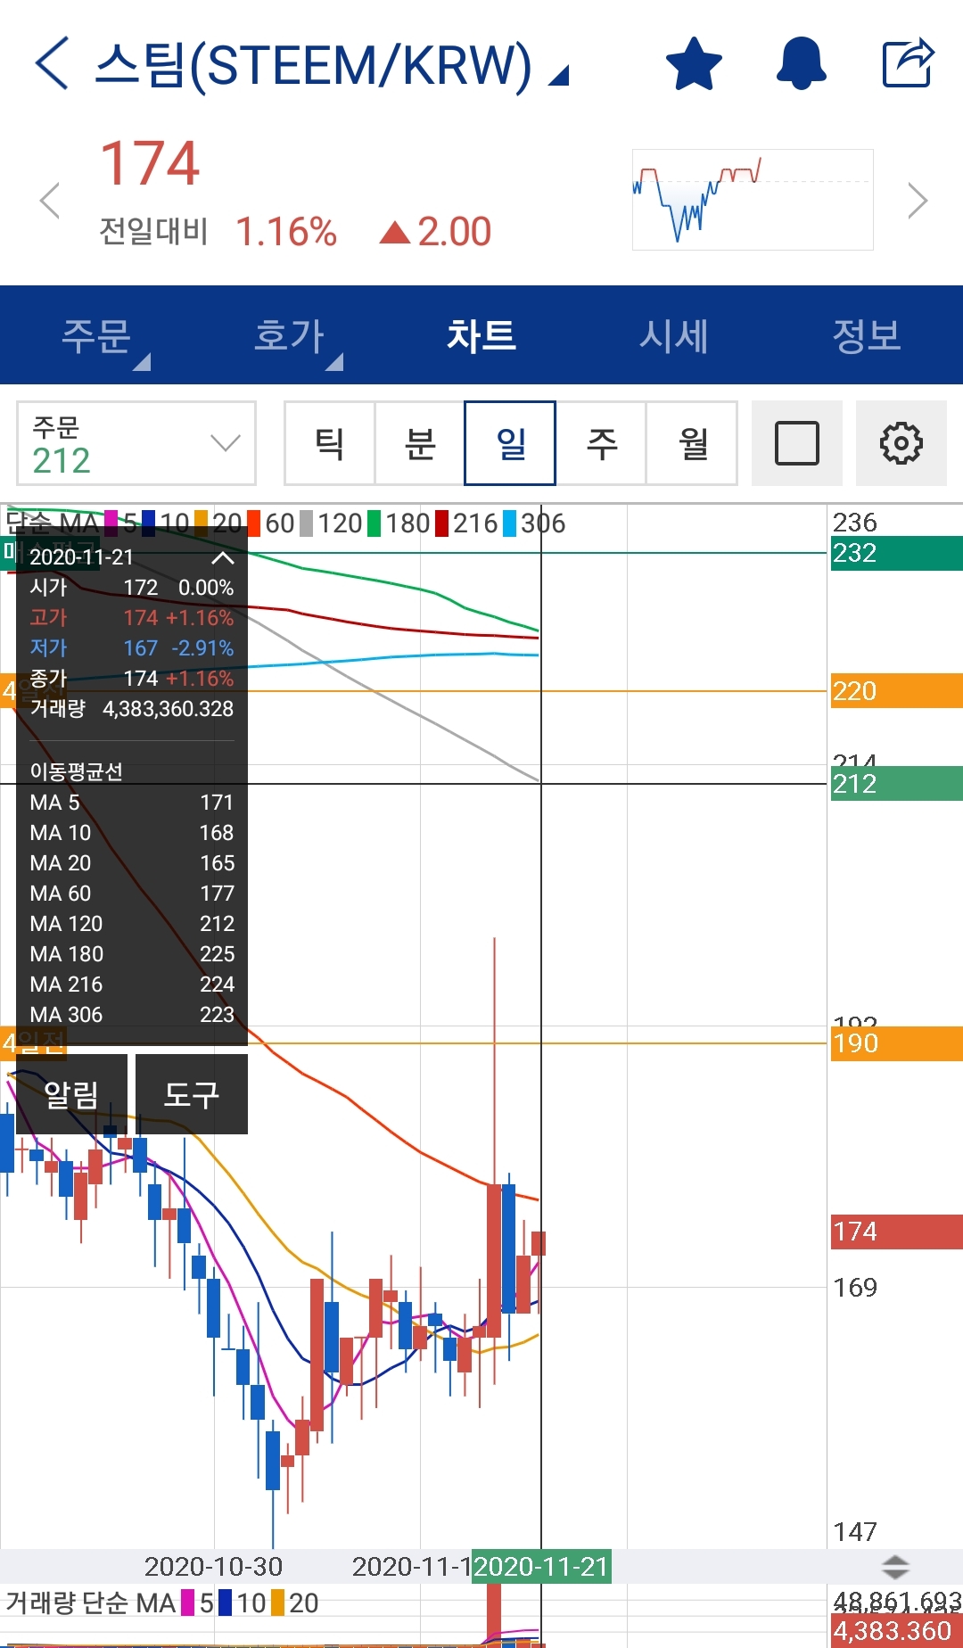
Task: Open the 주문 212 dropdown
Action: (136, 443)
